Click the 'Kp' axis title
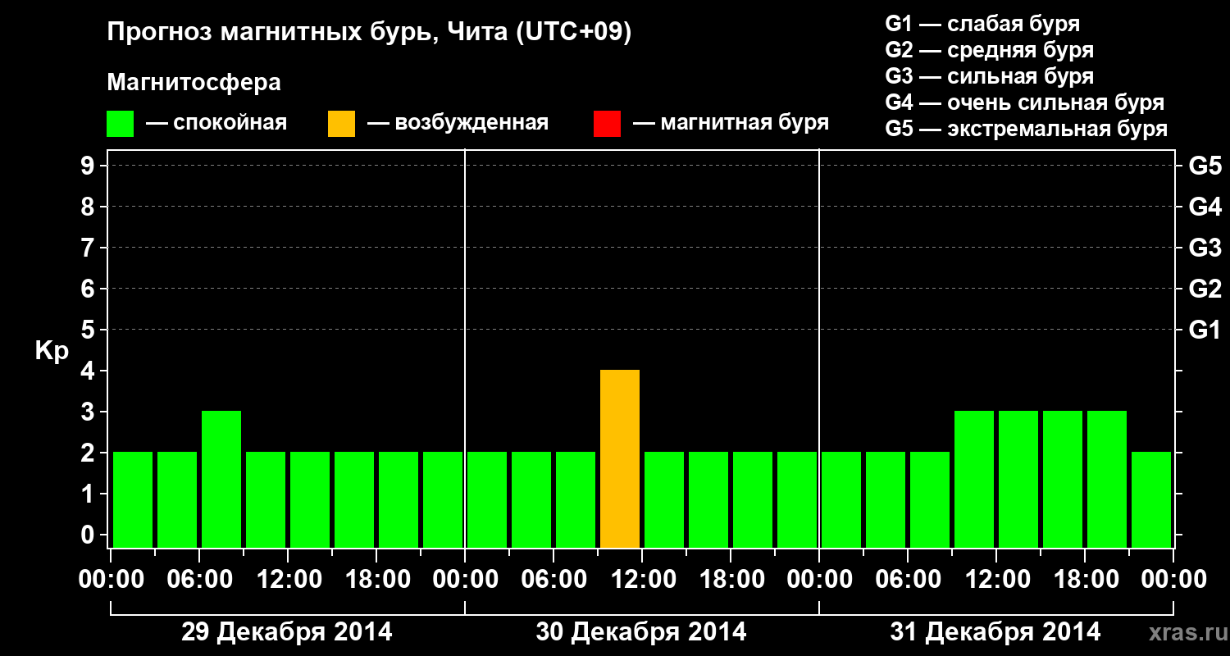 tap(52, 351)
